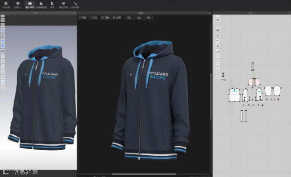Screen dimensions: 291x177
Task: Select the bottom tool in the 2D pattern sidebar
Action: pos(218,77)
